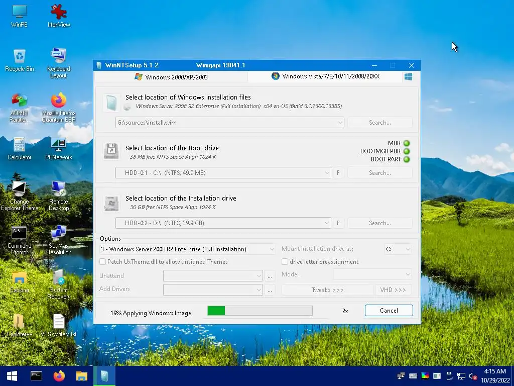Click the MBR green status indicator
Image resolution: width=514 pixels, height=386 pixels.
tap(407, 143)
